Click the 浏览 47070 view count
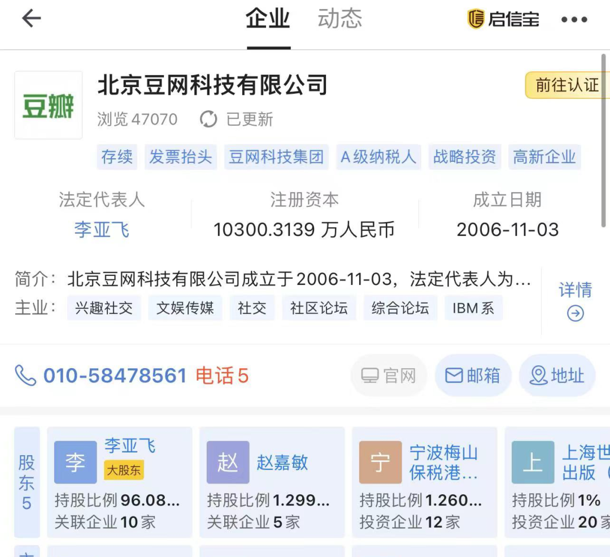The width and height of the screenshot is (610, 557). click(x=137, y=119)
